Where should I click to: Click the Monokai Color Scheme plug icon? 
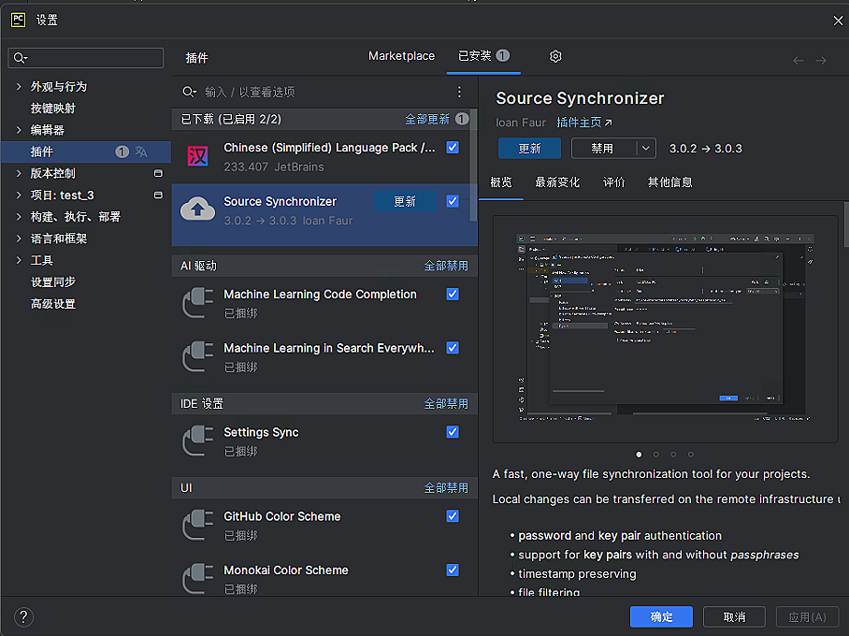point(197,579)
